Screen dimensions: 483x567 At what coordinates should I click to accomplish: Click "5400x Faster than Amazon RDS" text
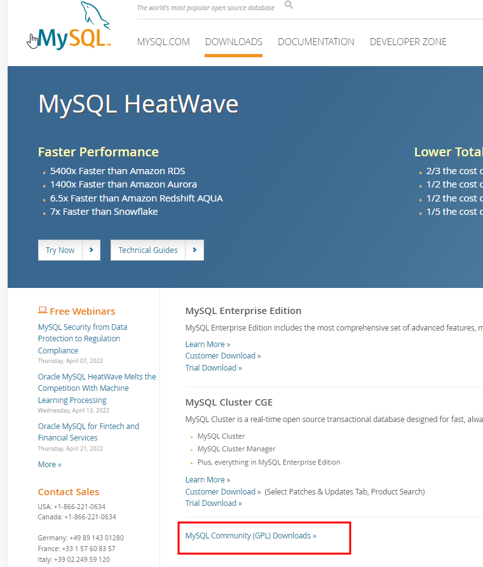pyautogui.click(x=118, y=171)
